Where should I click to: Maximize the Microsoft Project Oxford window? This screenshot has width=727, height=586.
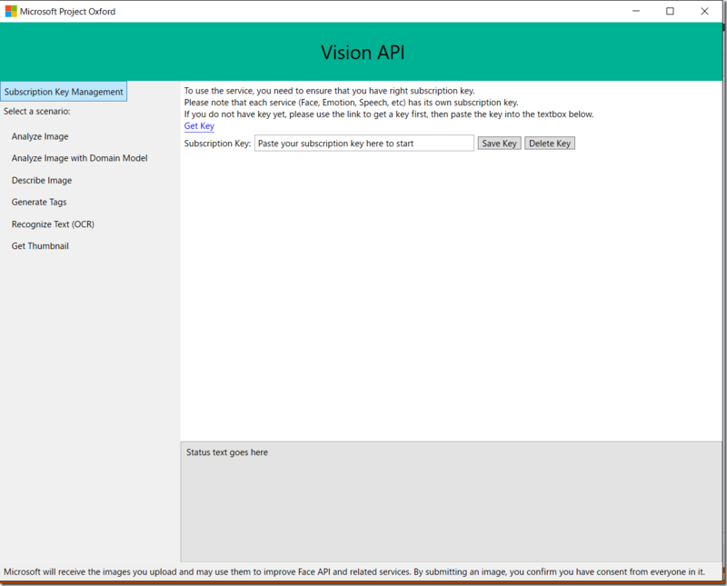point(670,11)
